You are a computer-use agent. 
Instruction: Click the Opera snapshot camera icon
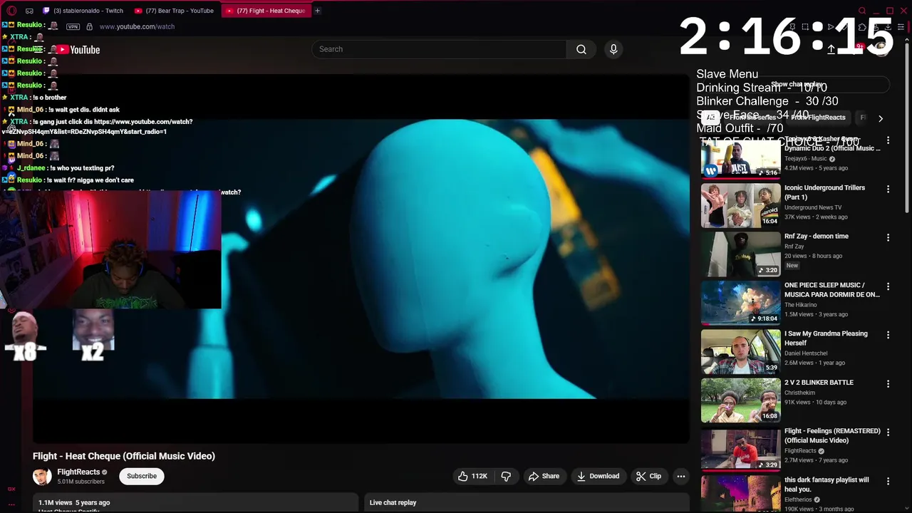[x=805, y=27]
